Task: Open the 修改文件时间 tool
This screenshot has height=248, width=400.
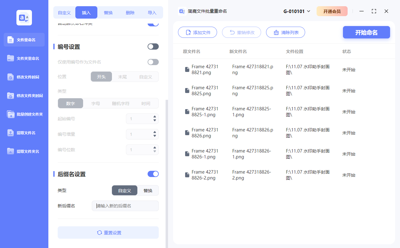Action: 24,77
